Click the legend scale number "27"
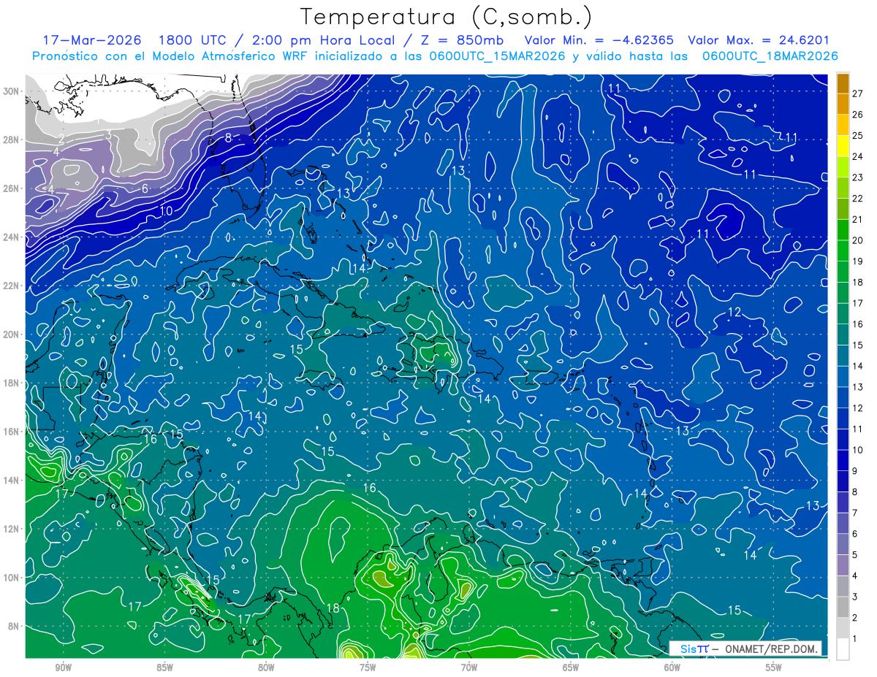Screen dimensions: 877x677 coord(858,93)
